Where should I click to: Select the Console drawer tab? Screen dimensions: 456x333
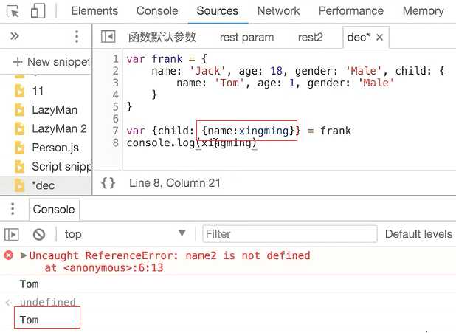54,210
